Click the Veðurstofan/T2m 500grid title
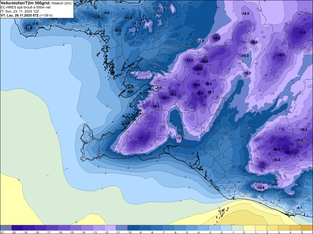The height and width of the screenshot is (234, 313). [25, 3]
